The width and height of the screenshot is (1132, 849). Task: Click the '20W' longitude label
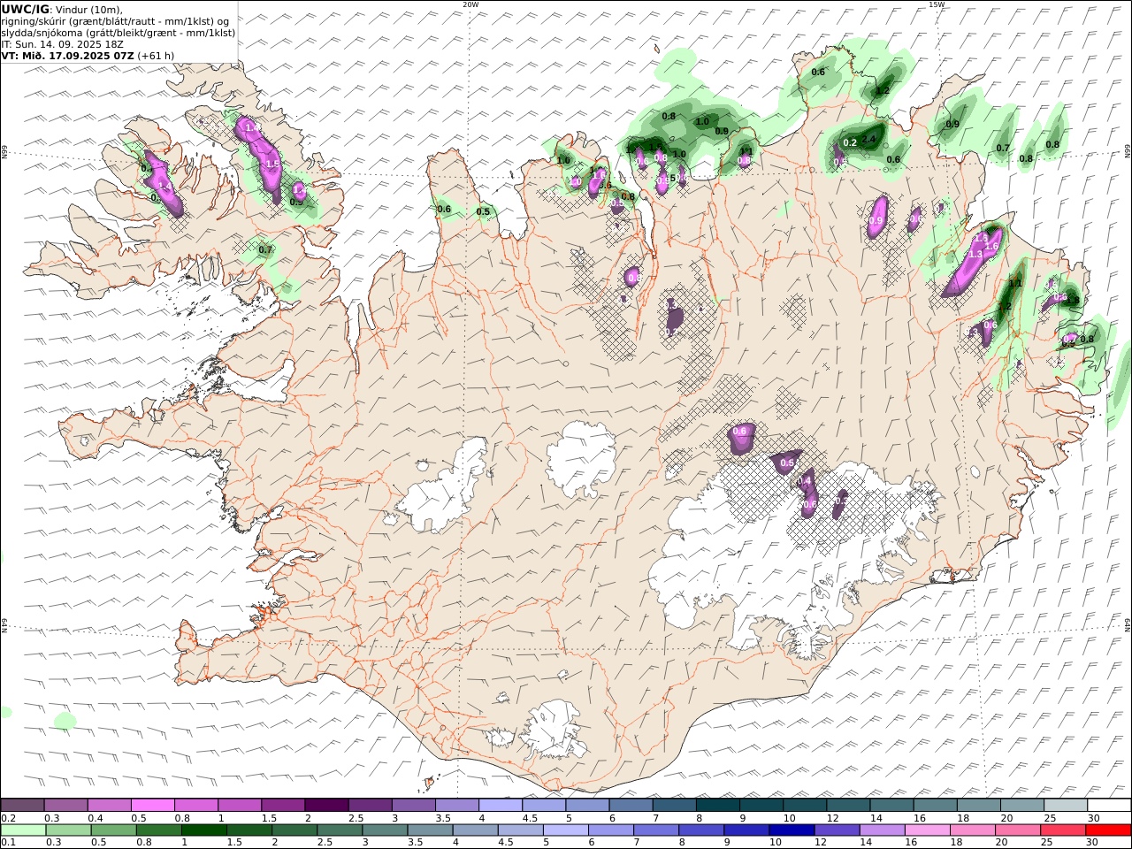470,4
